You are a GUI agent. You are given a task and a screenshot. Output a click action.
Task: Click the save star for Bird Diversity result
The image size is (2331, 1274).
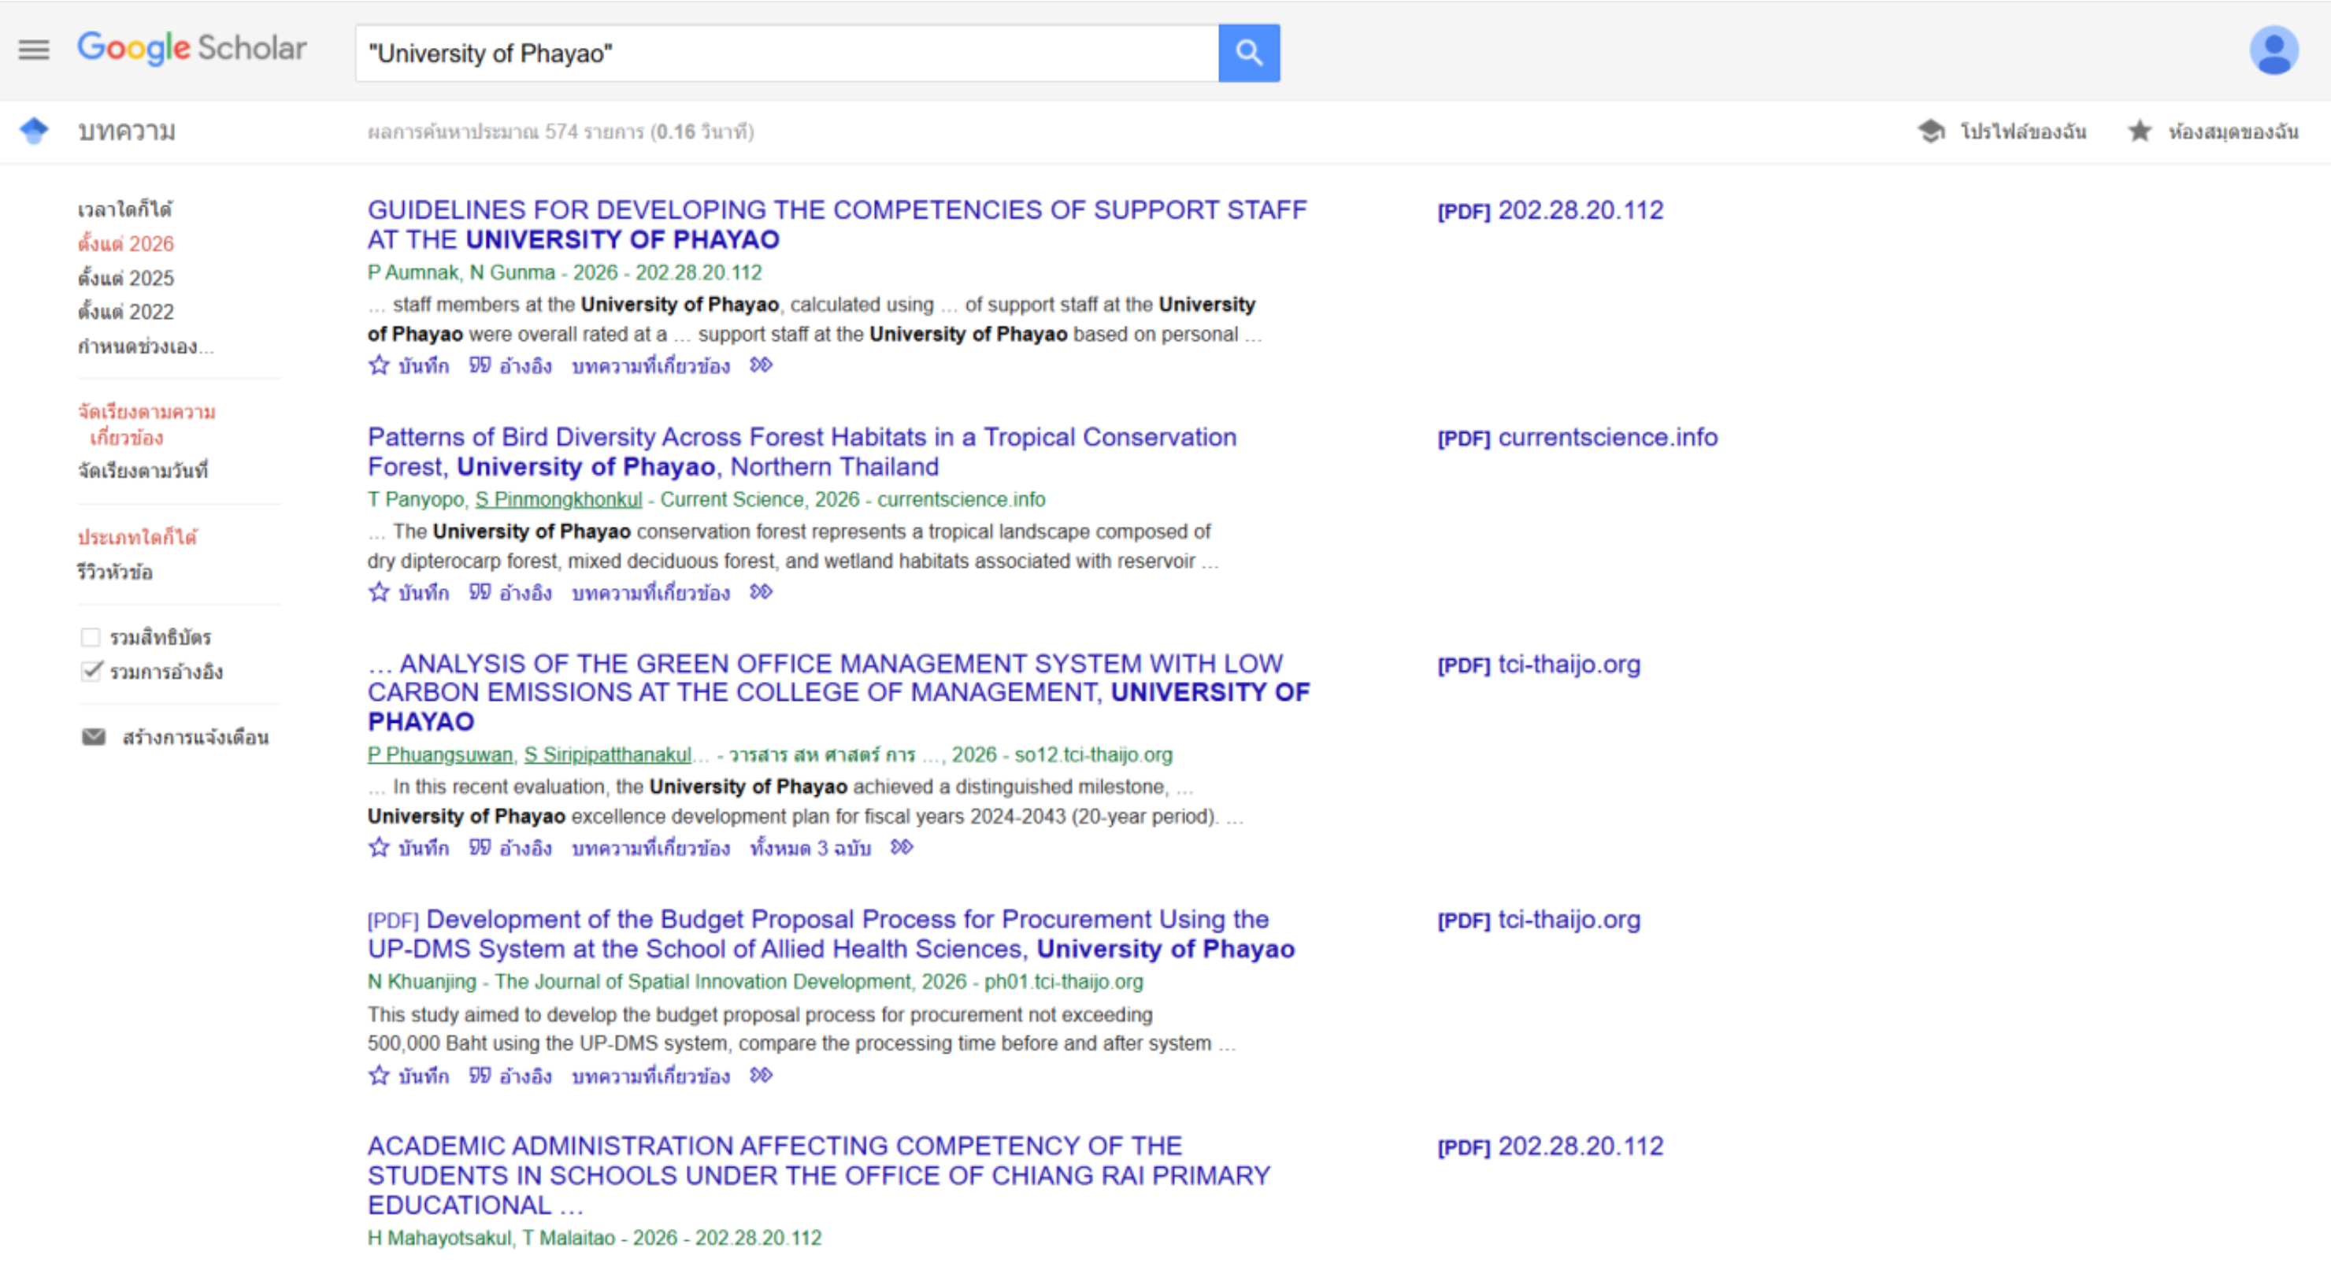(379, 593)
